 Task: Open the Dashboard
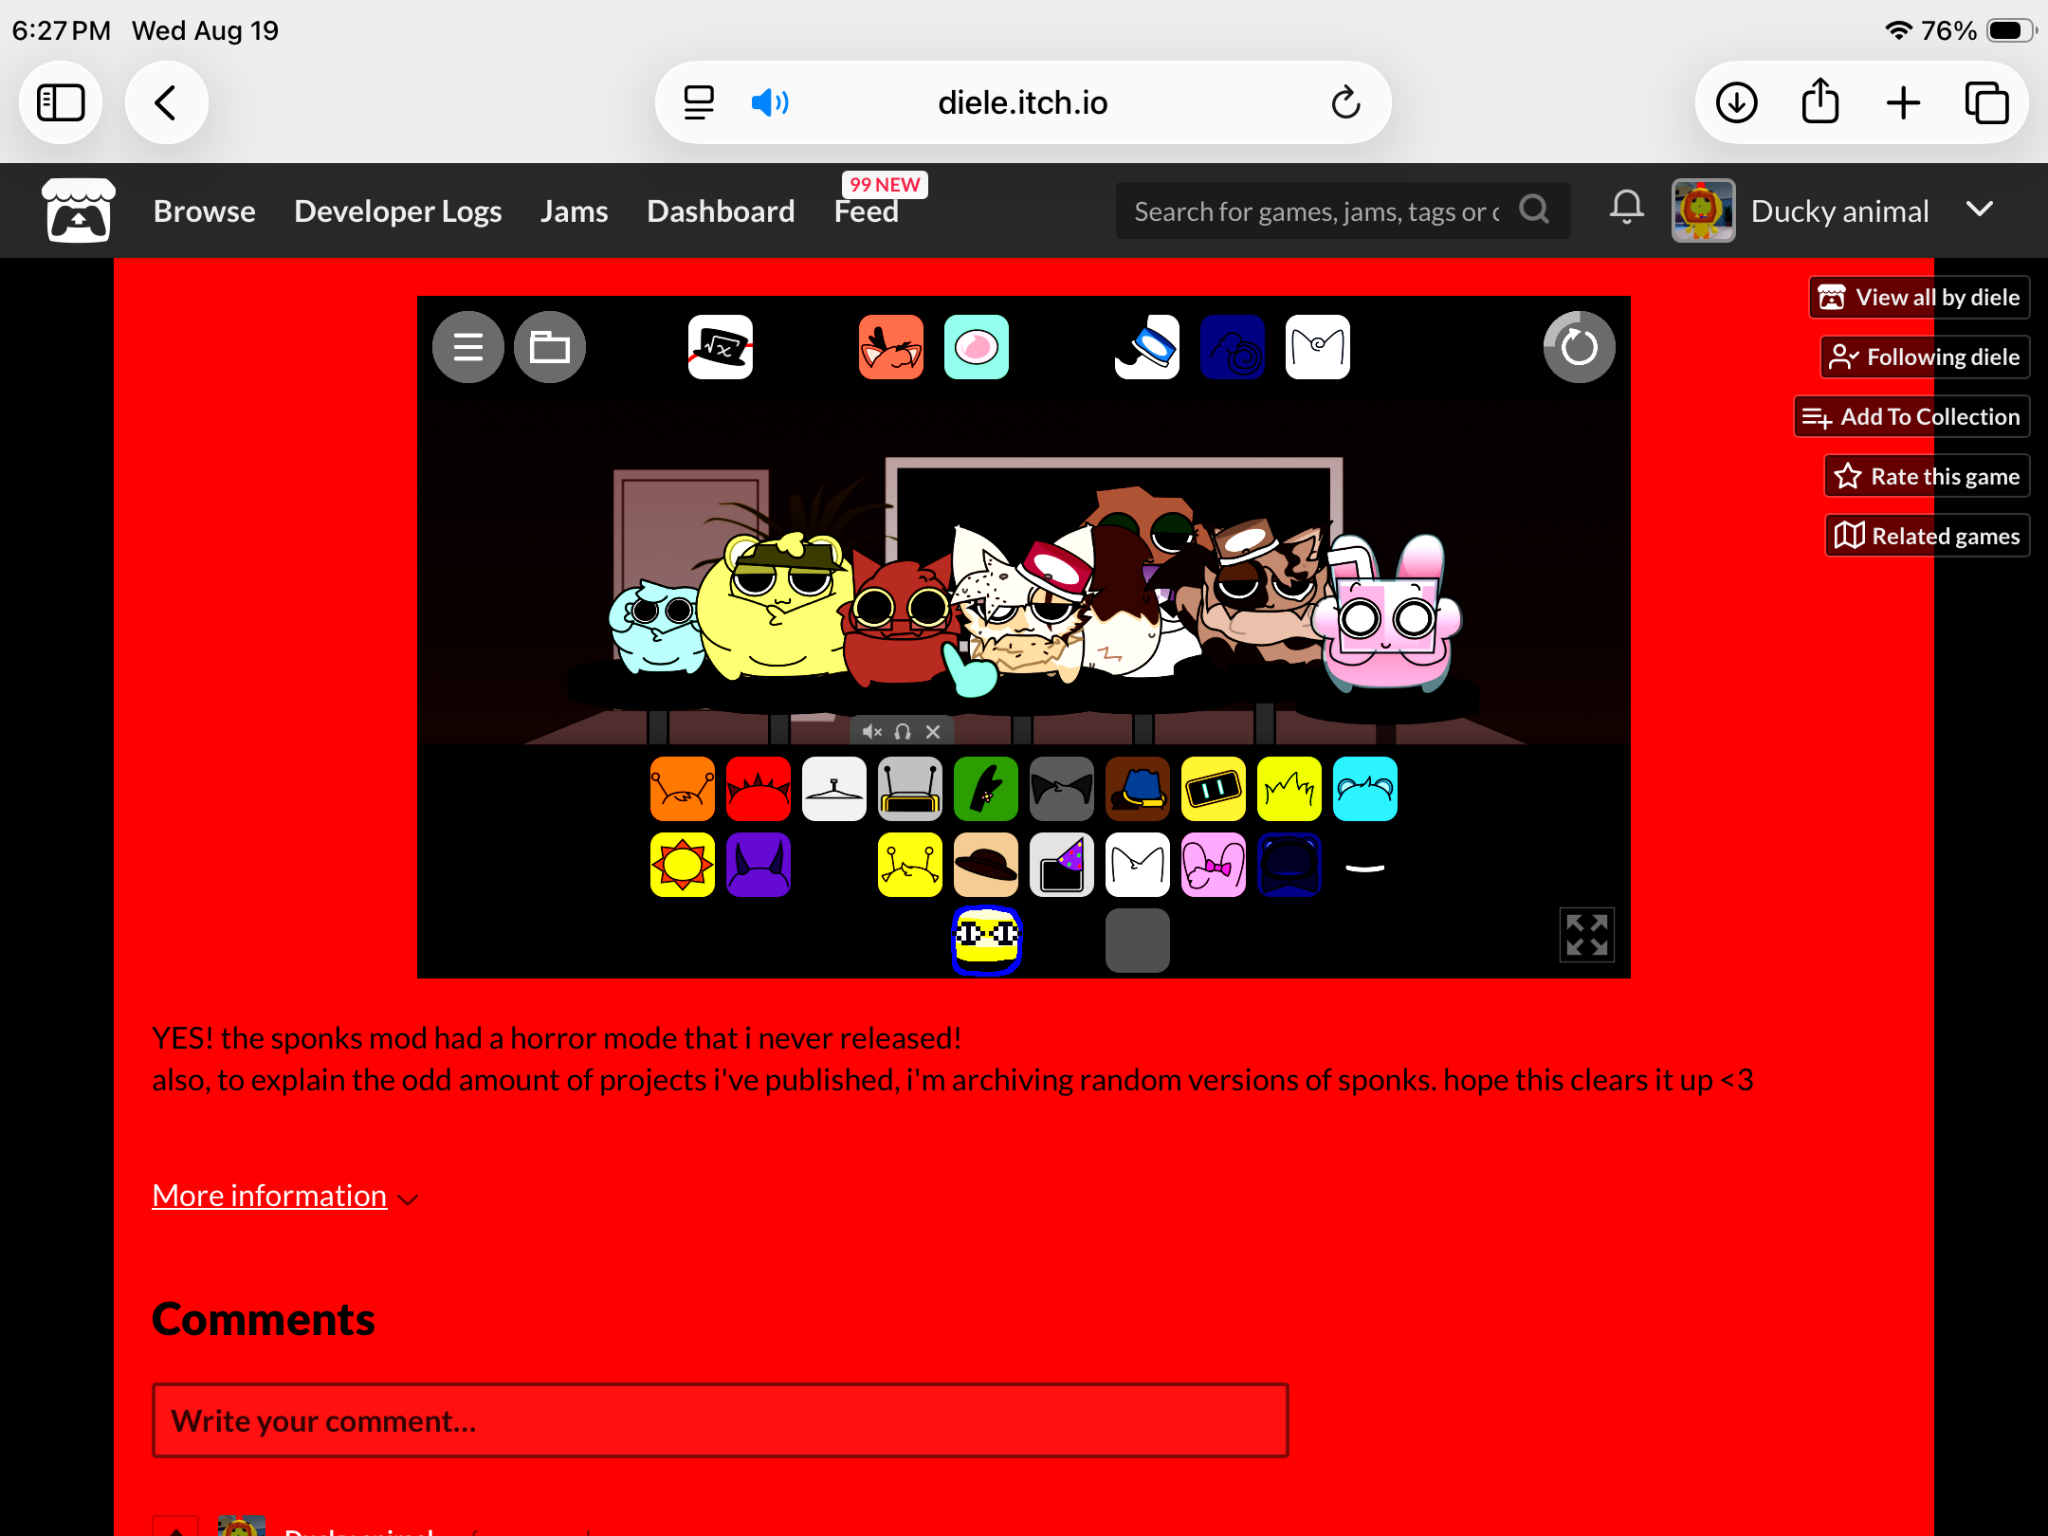tap(721, 210)
